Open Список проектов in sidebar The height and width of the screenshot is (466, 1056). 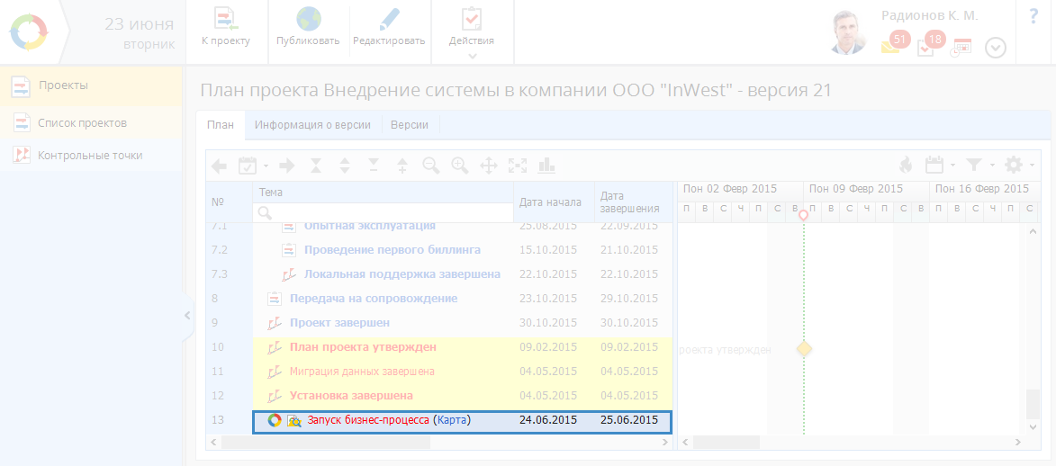(x=82, y=122)
